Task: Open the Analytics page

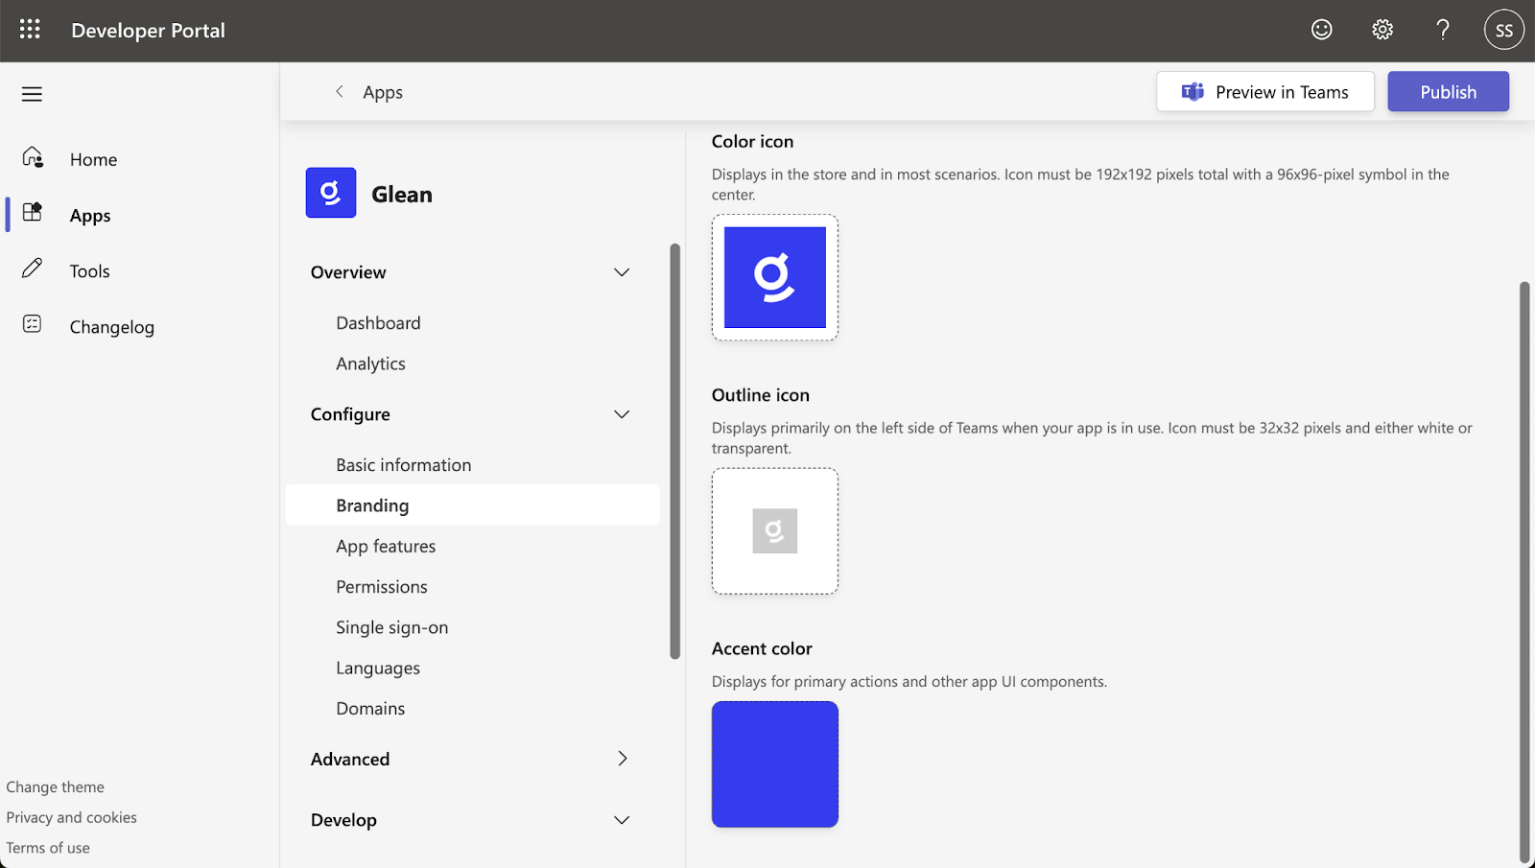Action: tap(370, 364)
